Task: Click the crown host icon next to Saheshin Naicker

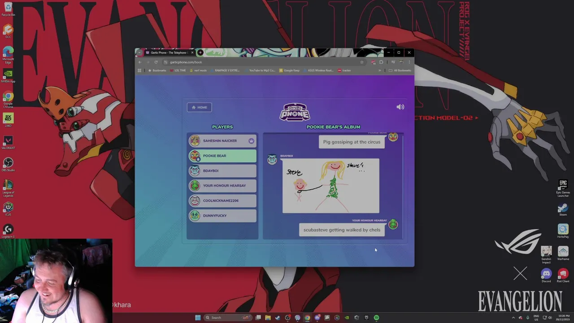Action: [251, 141]
